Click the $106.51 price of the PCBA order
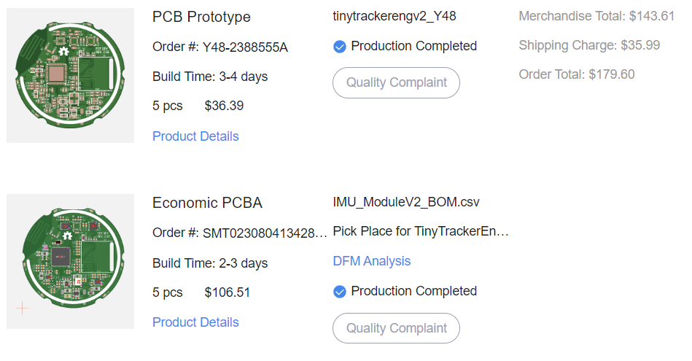692x361 pixels. (228, 292)
